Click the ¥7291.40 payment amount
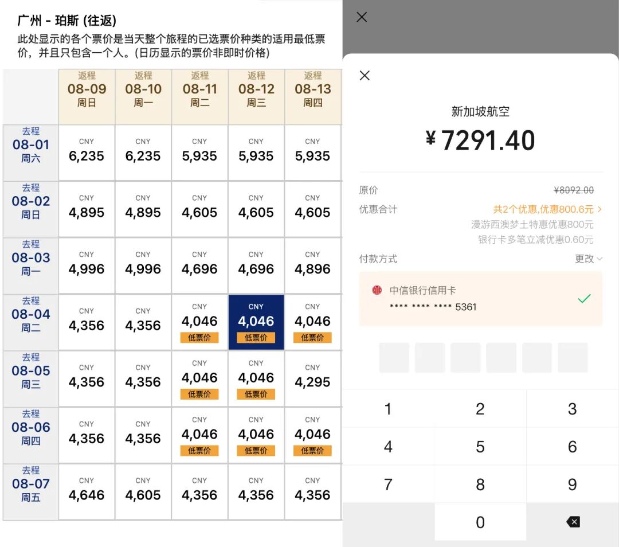 click(x=480, y=140)
